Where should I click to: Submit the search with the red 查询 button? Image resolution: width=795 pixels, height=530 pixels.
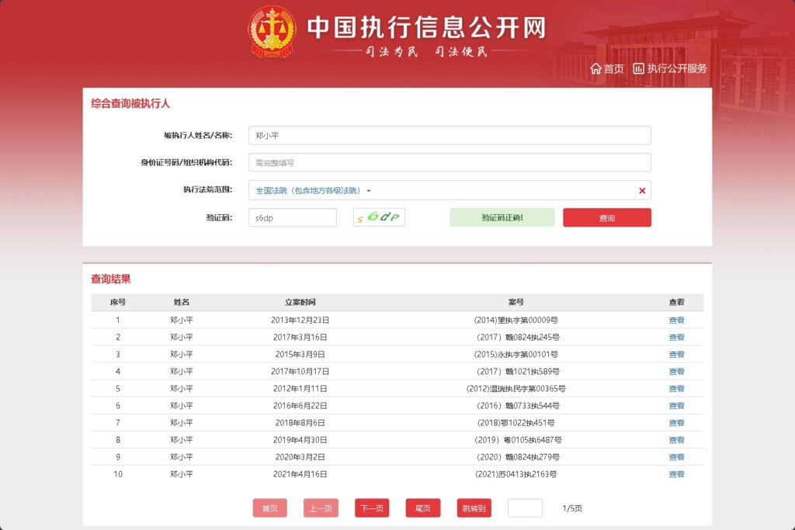[x=607, y=218]
